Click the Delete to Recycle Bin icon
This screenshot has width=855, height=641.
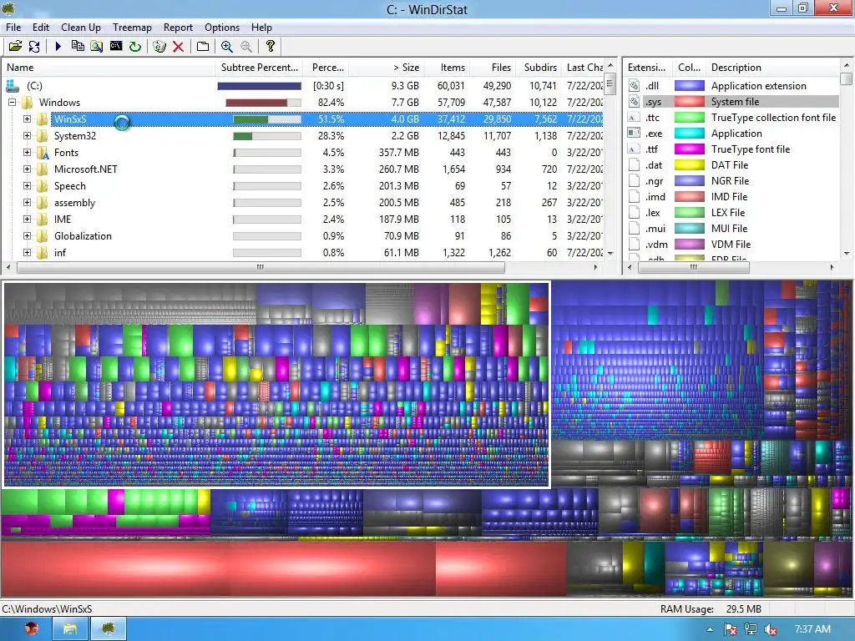tap(159, 47)
